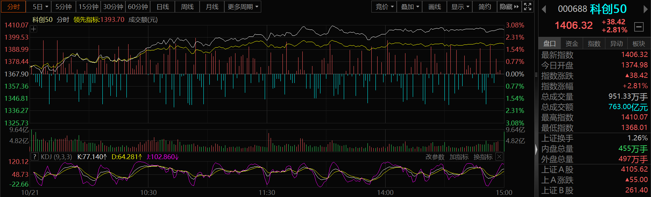
Task: Click the 科创50 index name header
Action: [x=608, y=9]
